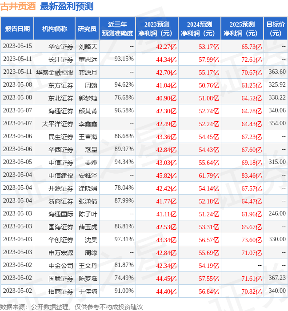Click the 2024 profit value 61.79亿

(209, 175)
